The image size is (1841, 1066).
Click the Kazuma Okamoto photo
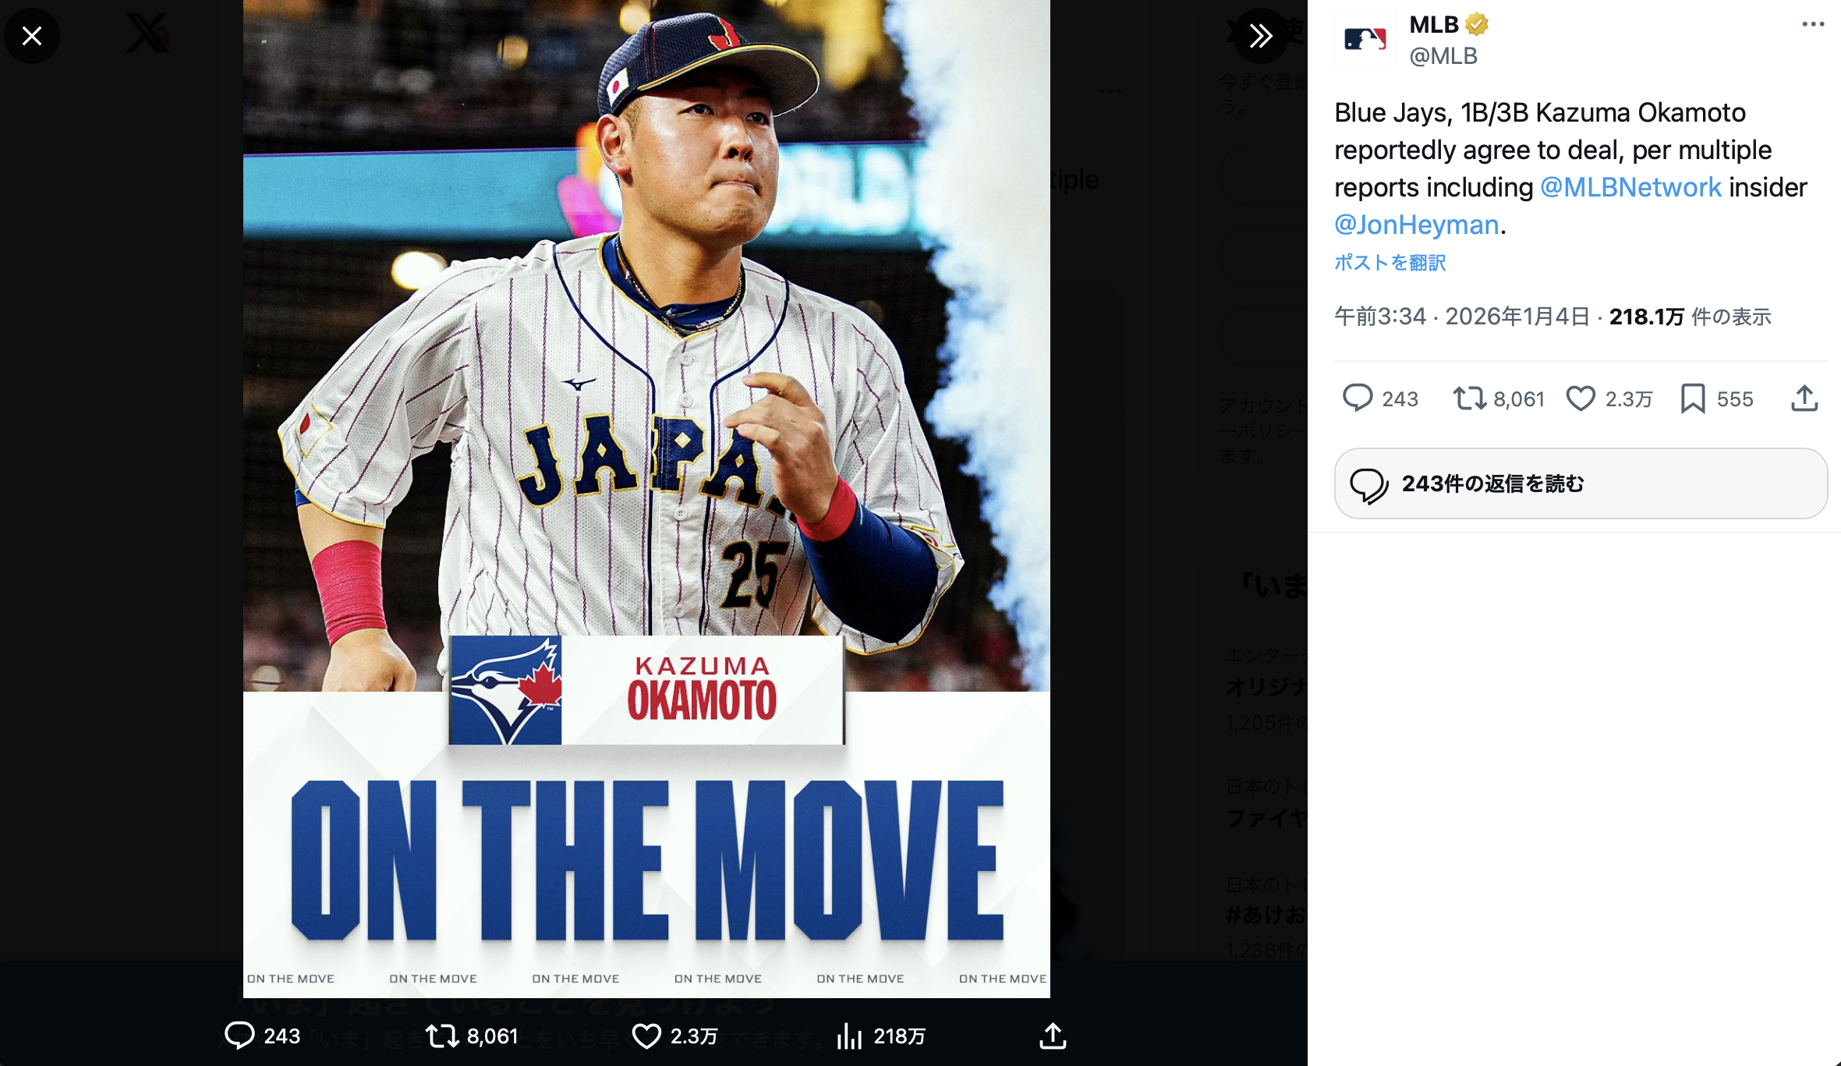pyautogui.click(x=646, y=390)
